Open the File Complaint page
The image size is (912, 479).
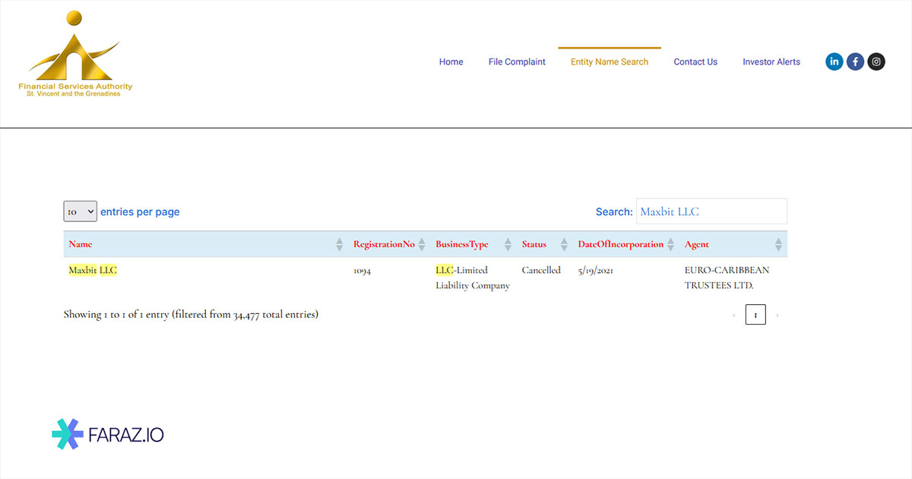[517, 62]
